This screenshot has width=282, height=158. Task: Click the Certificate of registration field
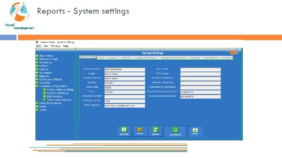(201, 88)
